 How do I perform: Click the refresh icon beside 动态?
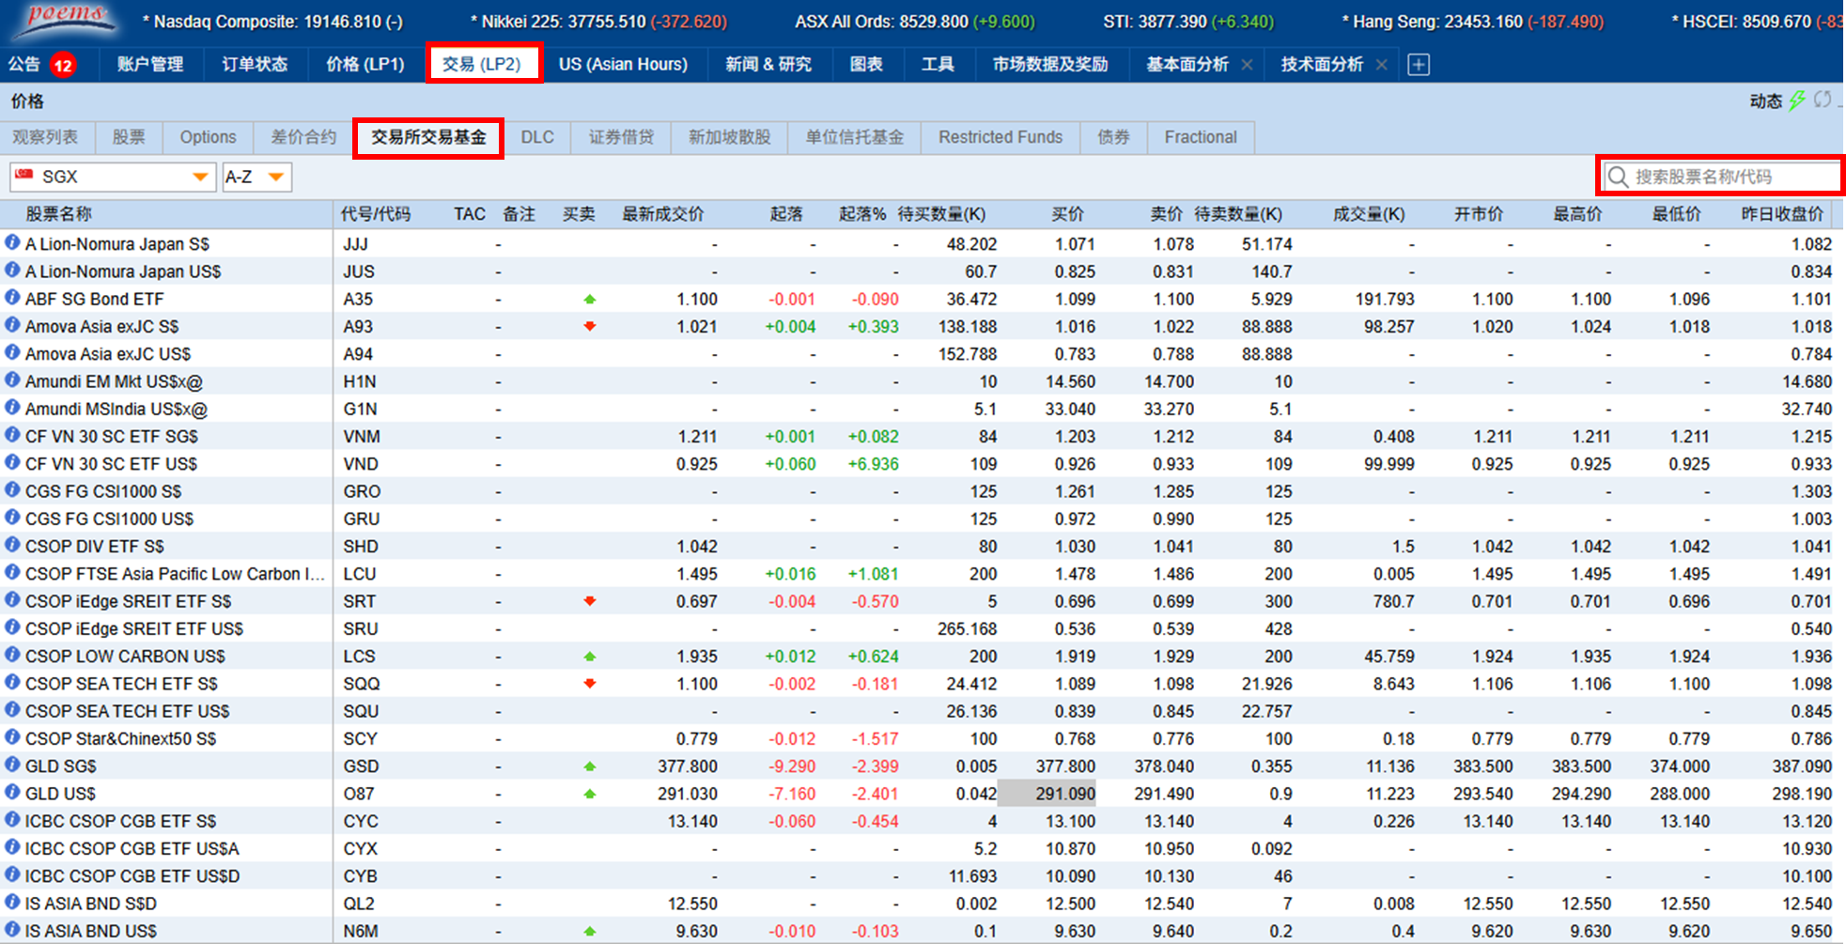1823,100
